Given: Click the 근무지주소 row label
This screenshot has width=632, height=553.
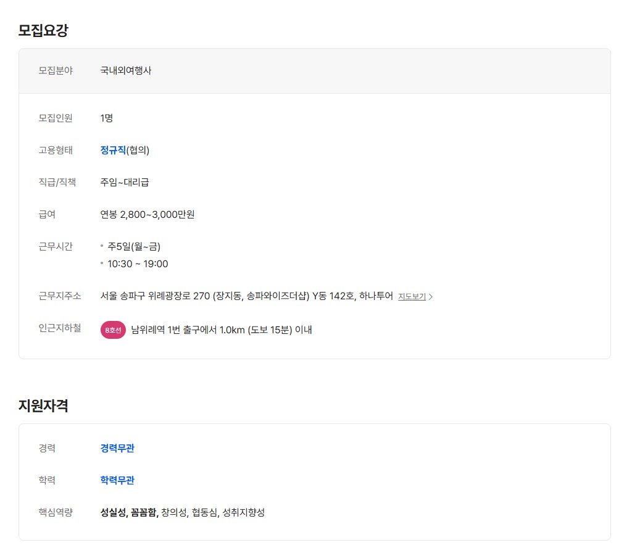Looking at the screenshot, I should [x=60, y=296].
